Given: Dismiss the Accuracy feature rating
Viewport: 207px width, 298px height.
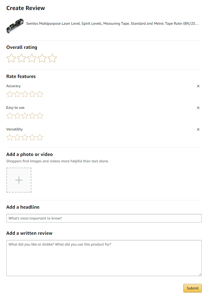Looking at the screenshot, I should 198,86.
